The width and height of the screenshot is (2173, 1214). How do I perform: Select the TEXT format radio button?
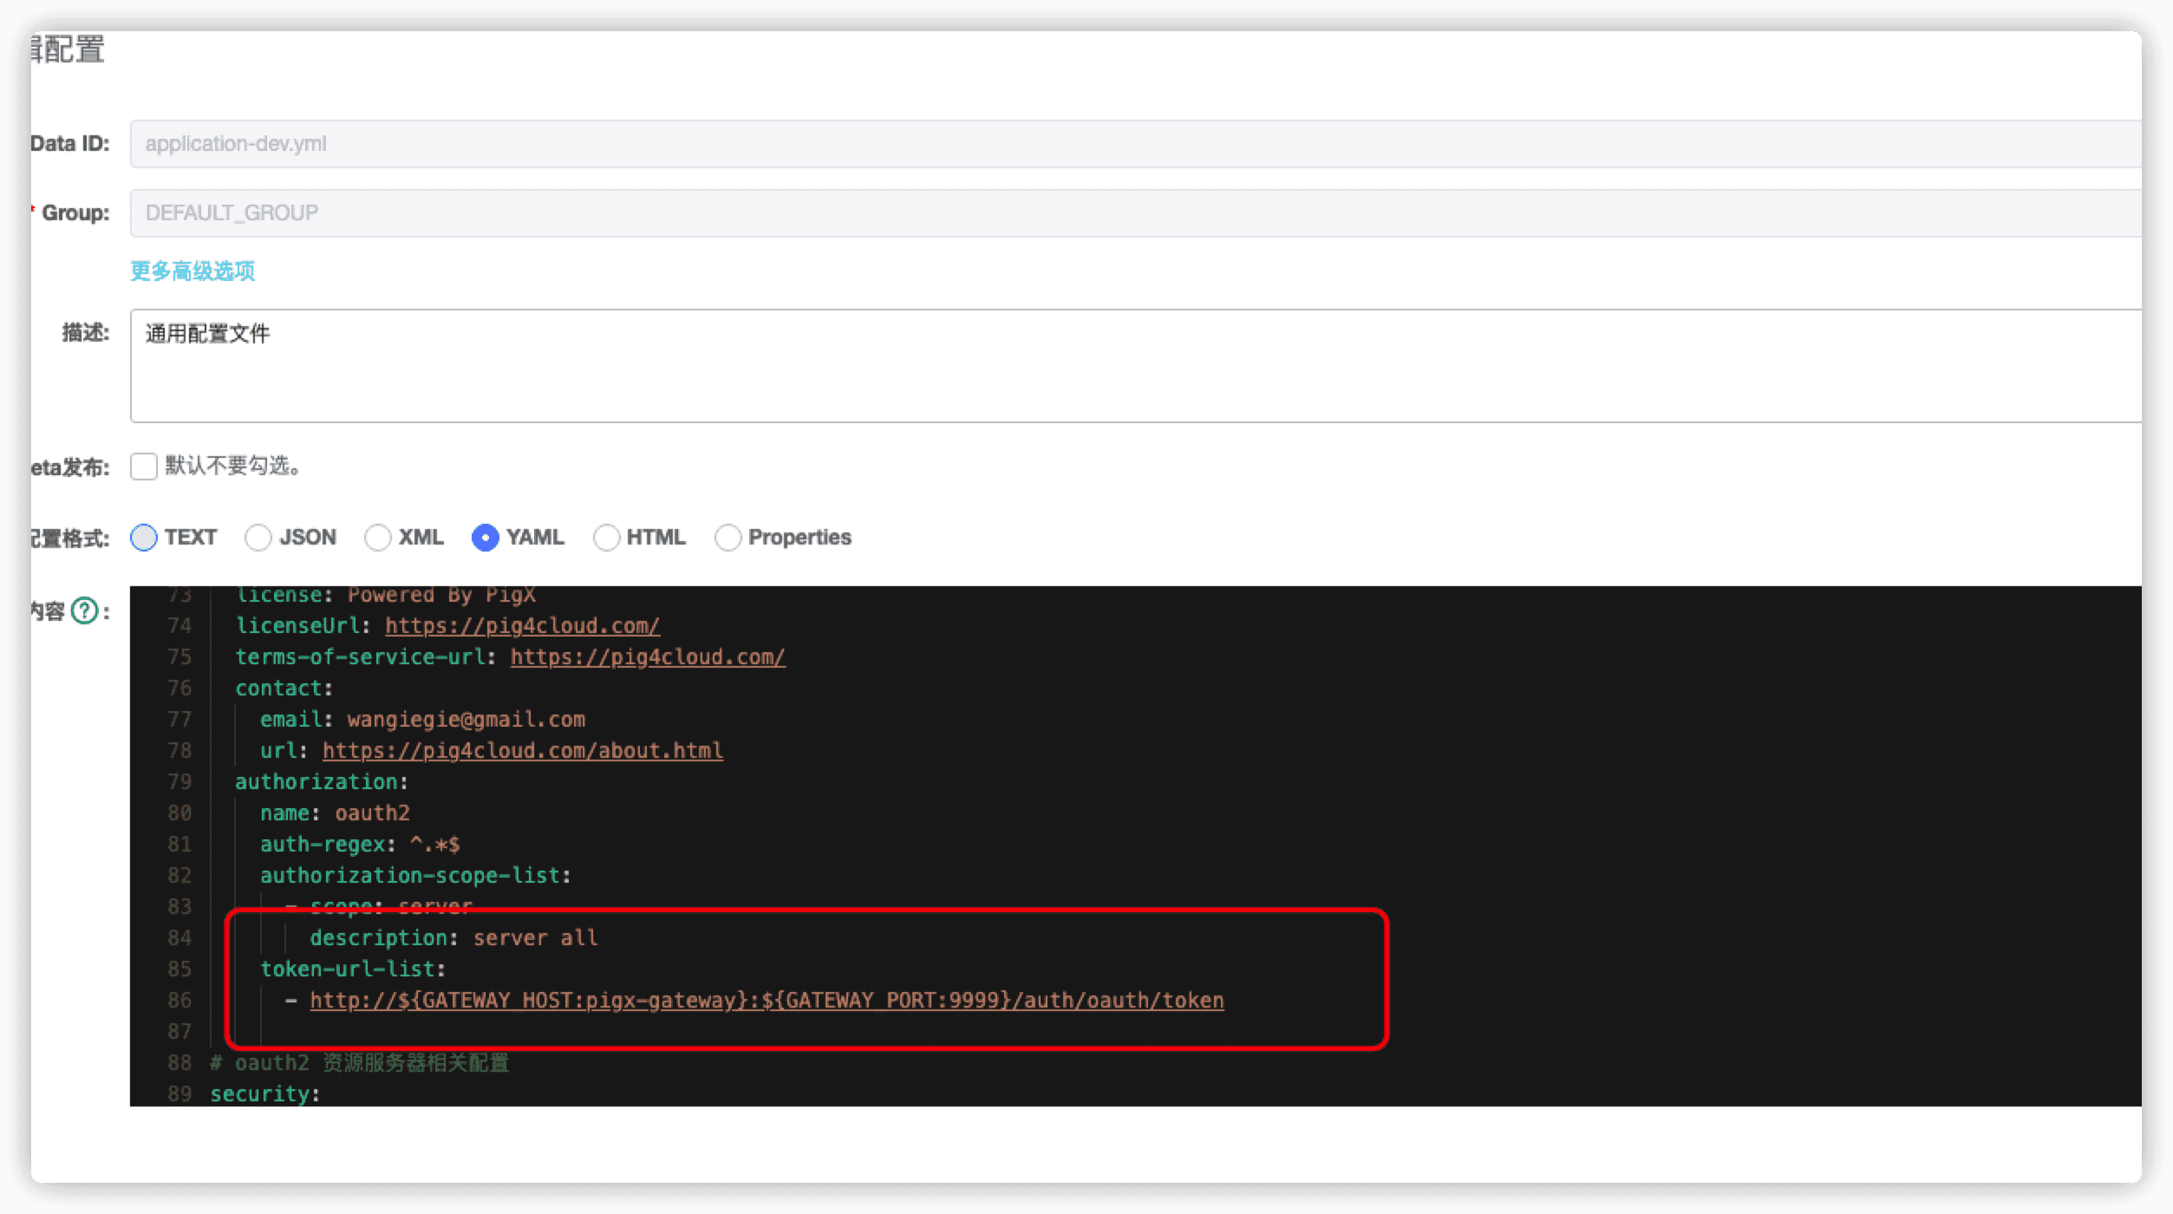click(x=144, y=538)
